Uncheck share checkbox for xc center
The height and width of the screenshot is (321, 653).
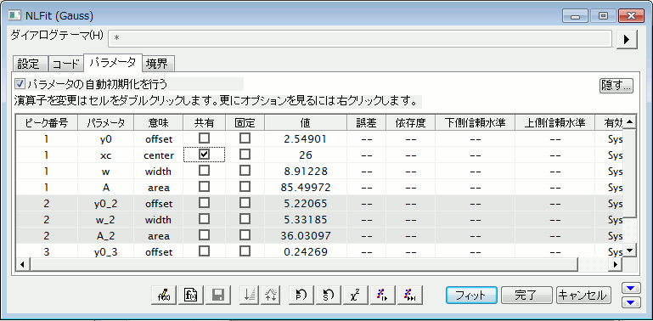(x=204, y=155)
